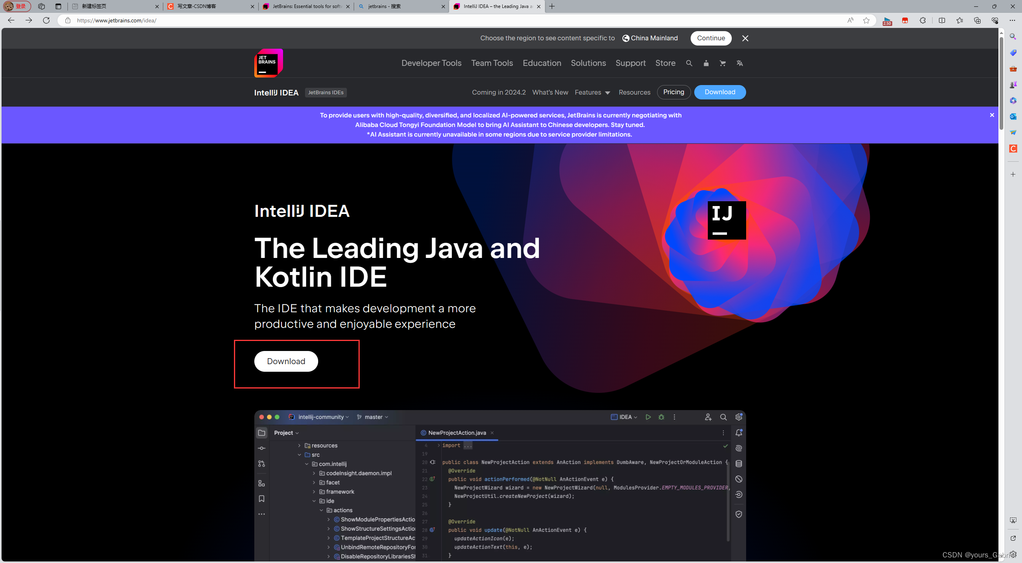The image size is (1022, 563).
Task: Open browser settings and more menu
Action: point(1012,20)
